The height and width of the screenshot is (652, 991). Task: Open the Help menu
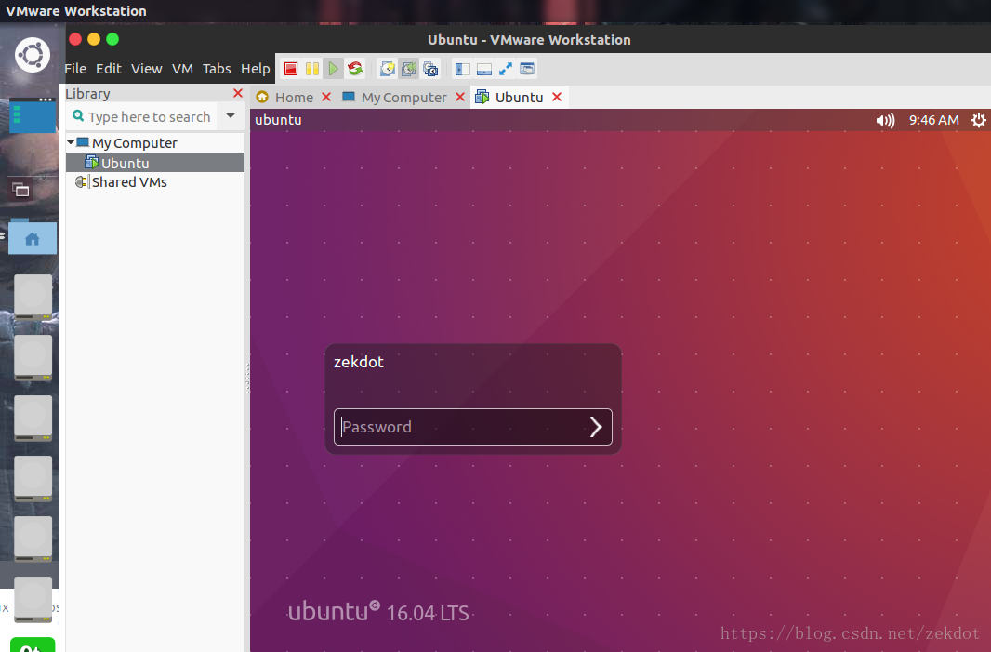(x=256, y=69)
